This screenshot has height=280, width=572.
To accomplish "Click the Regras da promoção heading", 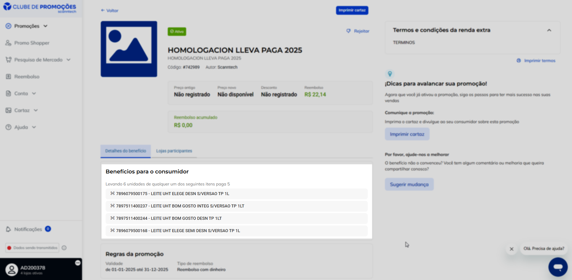I will click(135, 254).
